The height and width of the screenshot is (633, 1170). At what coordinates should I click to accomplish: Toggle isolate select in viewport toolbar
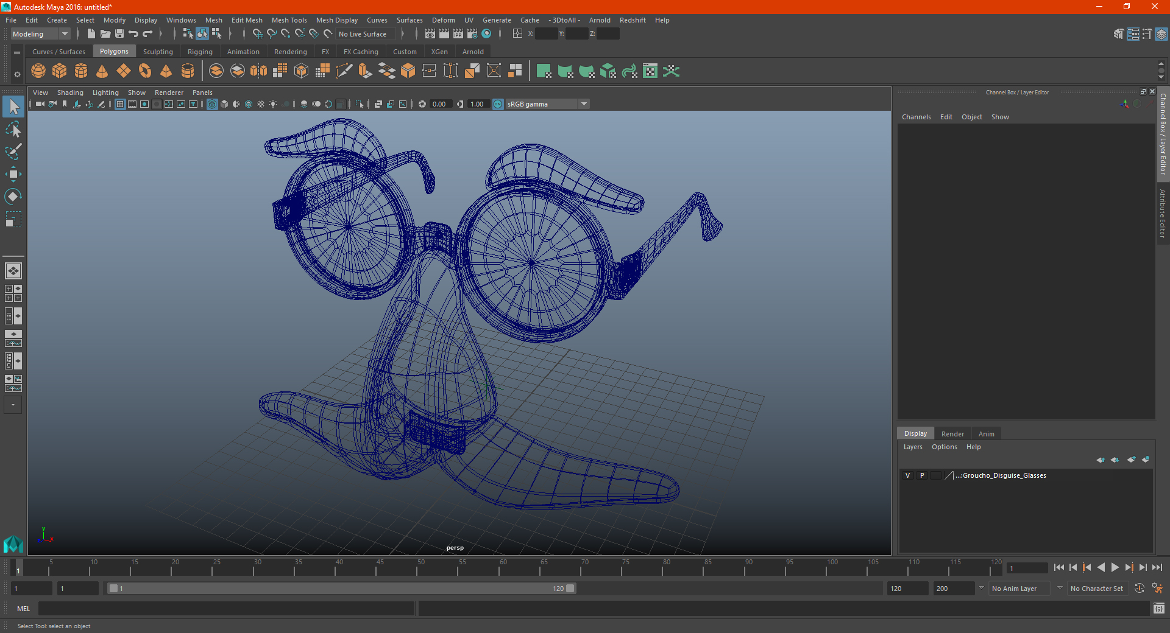coord(360,104)
